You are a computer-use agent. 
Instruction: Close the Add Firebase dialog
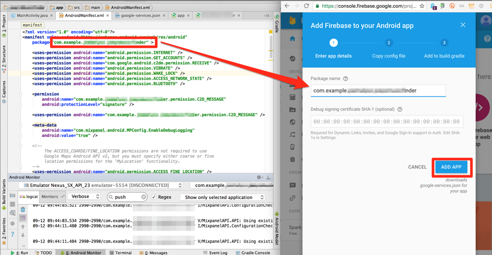click(463, 25)
